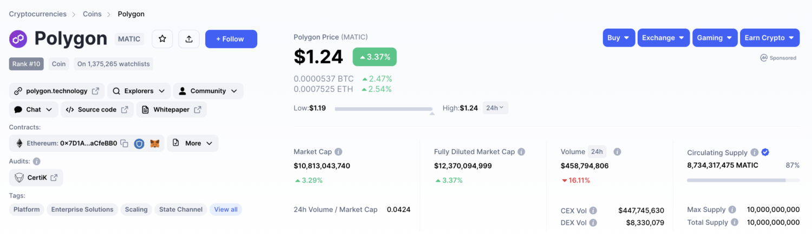Click the price low-high range bar
The image size is (812, 237).
pyautogui.click(x=383, y=109)
